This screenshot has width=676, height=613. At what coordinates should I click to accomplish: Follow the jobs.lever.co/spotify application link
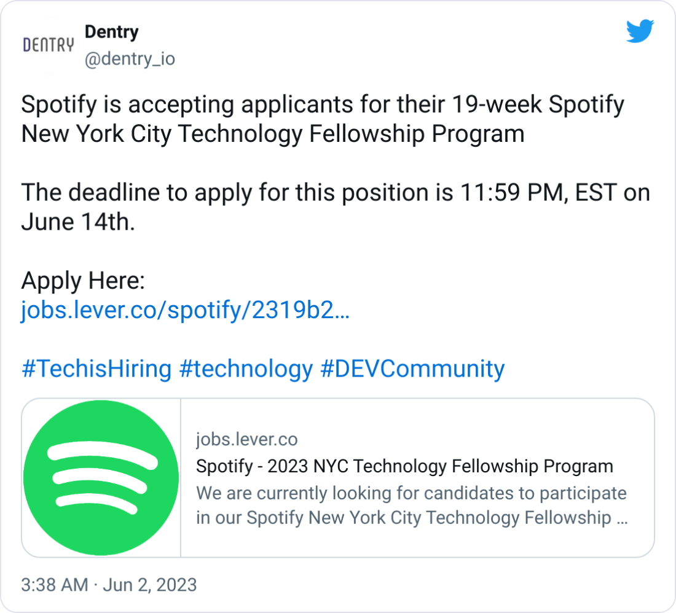tap(184, 311)
